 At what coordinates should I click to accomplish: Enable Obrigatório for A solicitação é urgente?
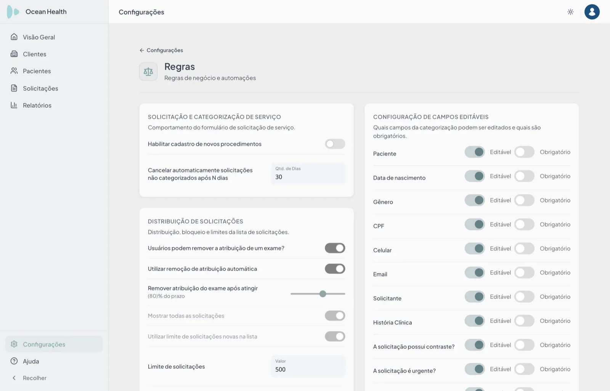coord(524,369)
